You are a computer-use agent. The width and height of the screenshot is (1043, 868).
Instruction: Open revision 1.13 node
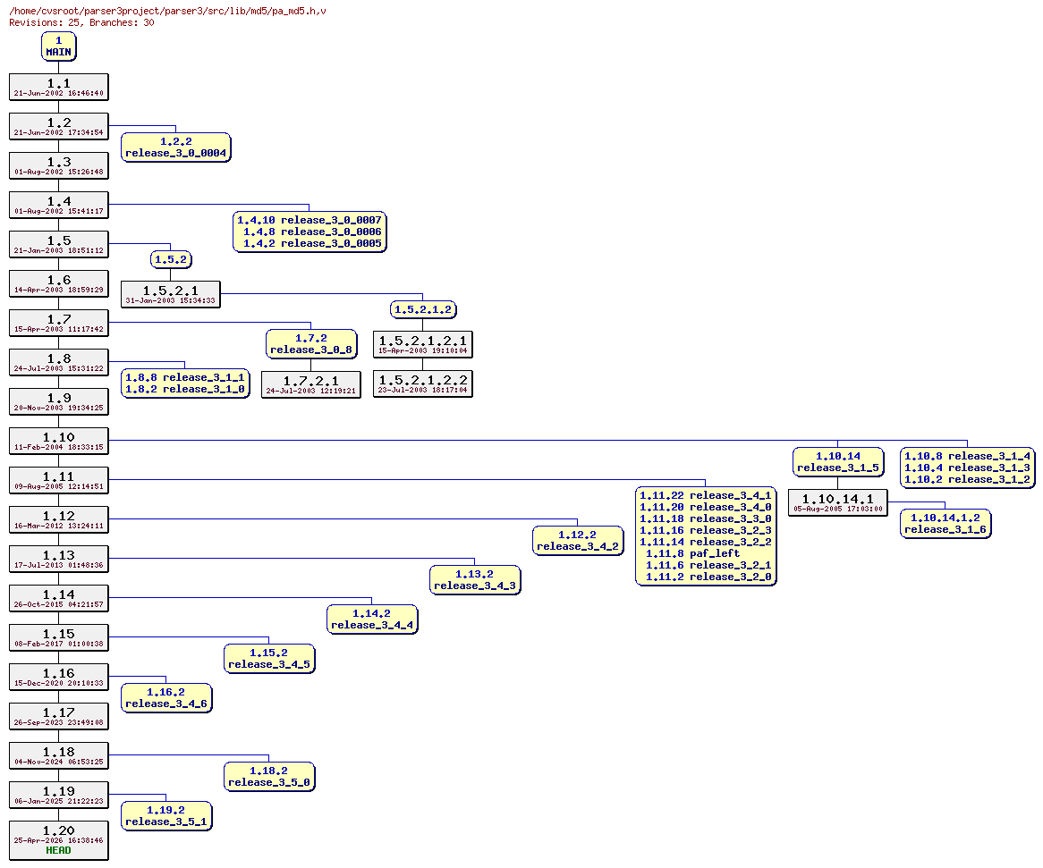coord(58,559)
